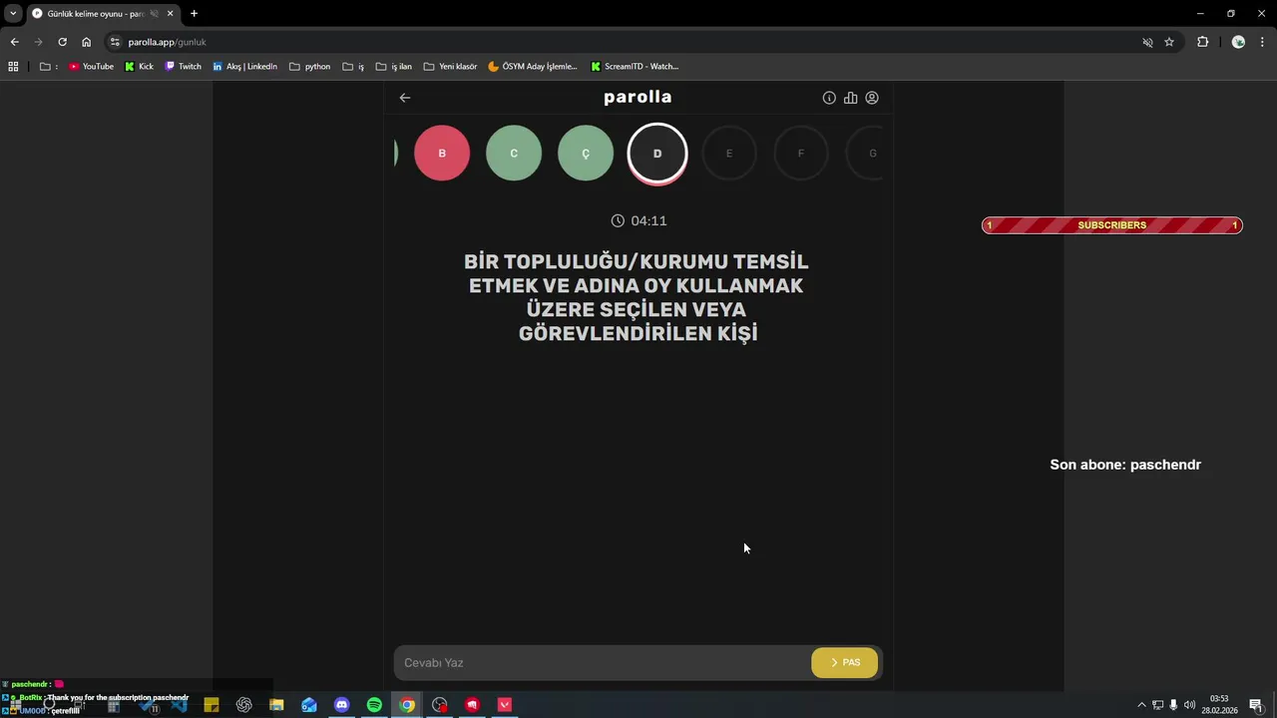
Task: Open the Chrome profile avatar
Action: pos(1238,42)
